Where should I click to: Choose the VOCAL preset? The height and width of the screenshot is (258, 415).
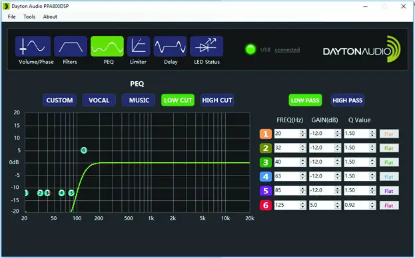click(x=99, y=100)
